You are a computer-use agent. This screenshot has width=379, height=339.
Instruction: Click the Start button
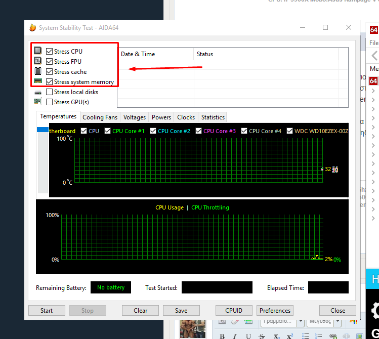pos(47,311)
